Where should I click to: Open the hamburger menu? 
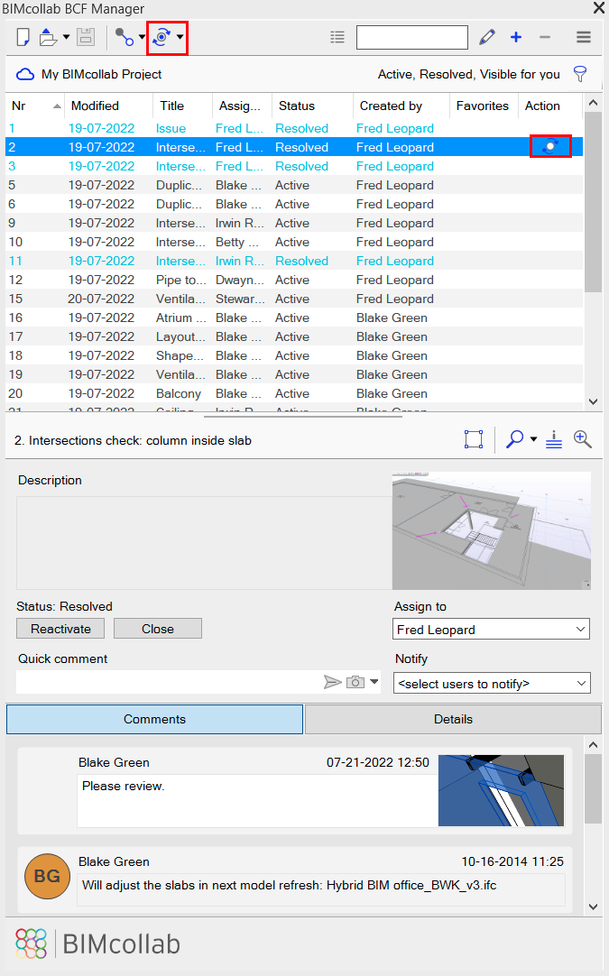584,37
